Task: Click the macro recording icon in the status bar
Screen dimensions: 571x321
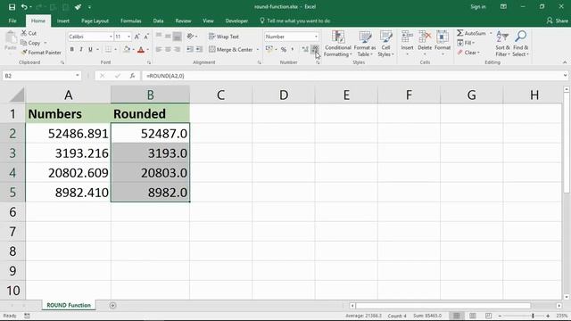Action: [27, 316]
